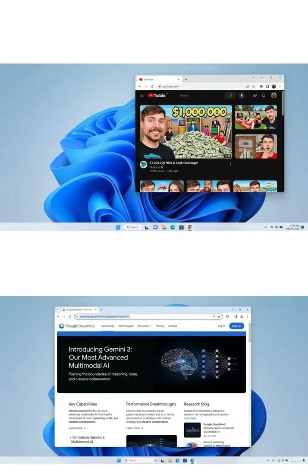The height and width of the screenshot is (465, 308).
Task: Open Chrome three-dot menu in DeepMind window
Action: [x=247, y=317]
